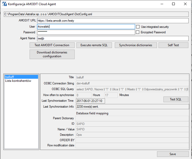Screen dimensions: 192x159
Task: Close the Konfiguracja AMODIT Cloud Agent window
Action: click(x=185, y=4)
